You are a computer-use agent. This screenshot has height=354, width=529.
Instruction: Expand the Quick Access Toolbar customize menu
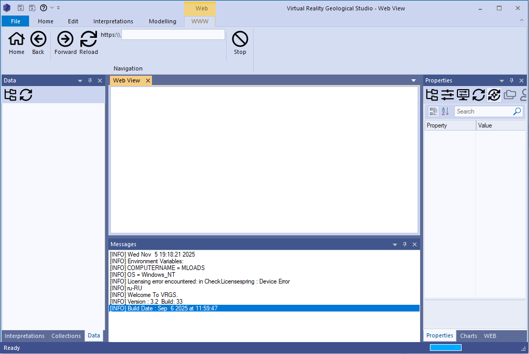point(58,8)
